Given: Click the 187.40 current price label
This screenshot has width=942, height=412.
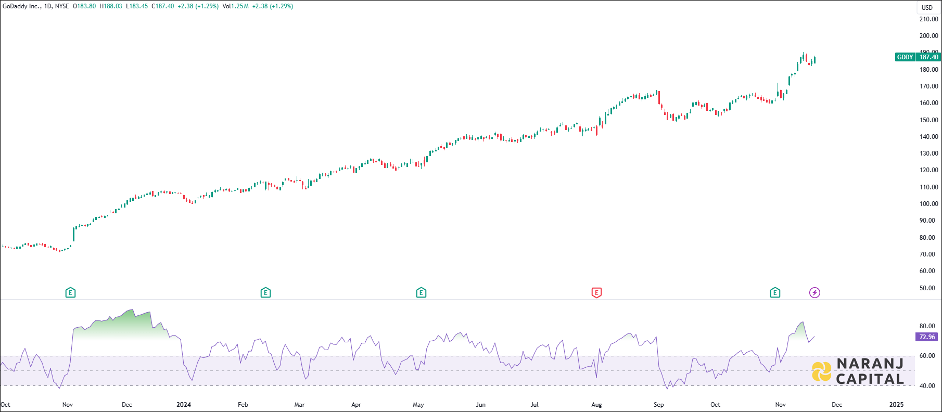Looking at the screenshot, I should [928, 57].
